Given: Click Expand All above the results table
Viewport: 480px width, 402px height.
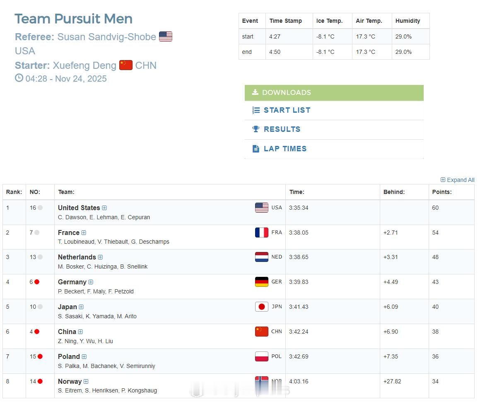Looking at the screenshot, I should click(457, 180).
